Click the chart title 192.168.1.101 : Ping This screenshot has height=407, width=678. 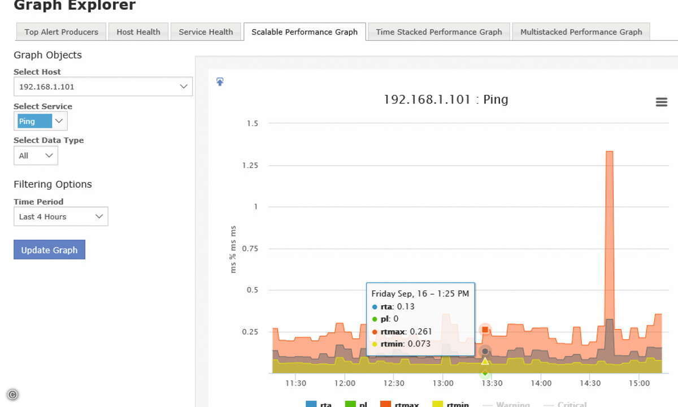pyautogui.click(x=446, y=99)
